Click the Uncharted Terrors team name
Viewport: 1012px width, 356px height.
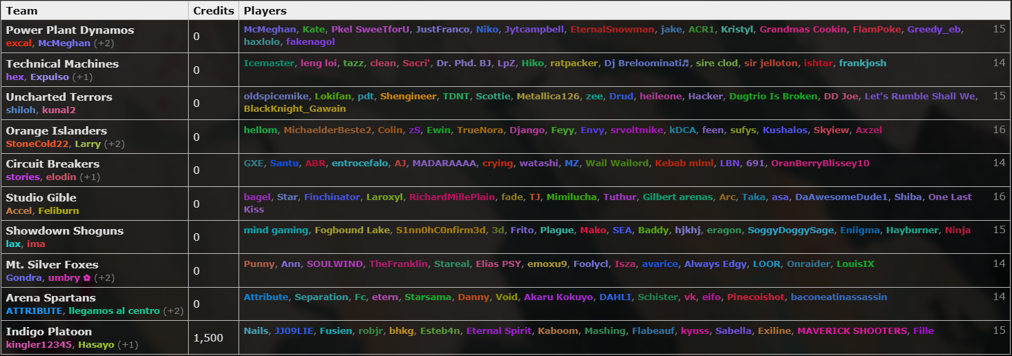coord(59,97)
